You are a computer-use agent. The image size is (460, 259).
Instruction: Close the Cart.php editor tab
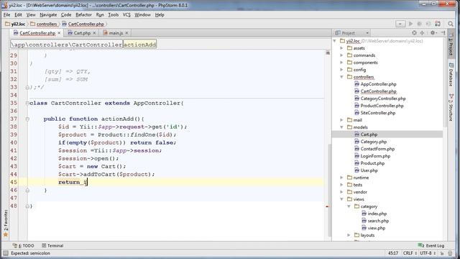94,33
